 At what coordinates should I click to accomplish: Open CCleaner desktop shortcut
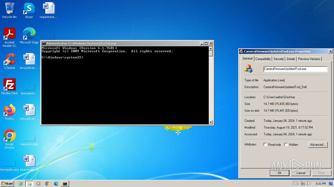[9, 61]
